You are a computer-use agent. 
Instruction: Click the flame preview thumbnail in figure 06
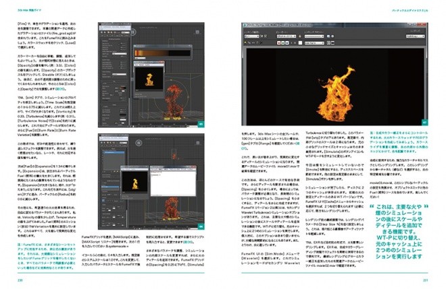(x=135, y=181)
